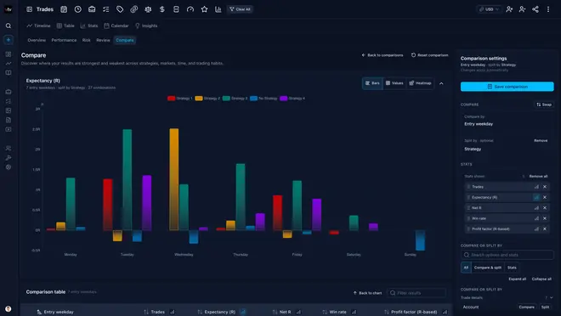The image size is (561, 316).
Task: Open Compare by Entry weekday selector
Action: click(x=507, y=121)
